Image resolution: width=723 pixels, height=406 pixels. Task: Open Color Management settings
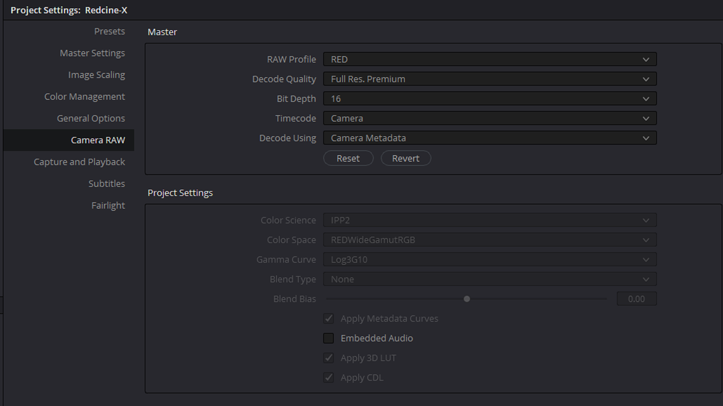click(x=85, y=97)
